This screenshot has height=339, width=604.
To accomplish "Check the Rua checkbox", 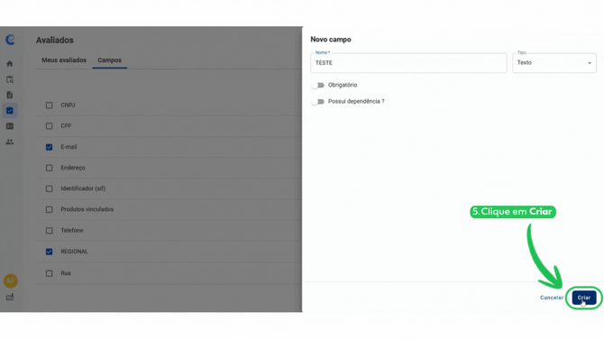I will click(x=49, y=273).
